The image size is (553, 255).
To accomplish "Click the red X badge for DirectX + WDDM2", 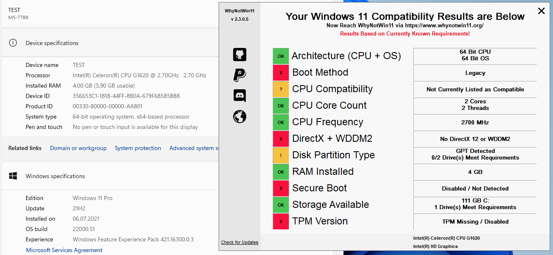I will [281, 138].
